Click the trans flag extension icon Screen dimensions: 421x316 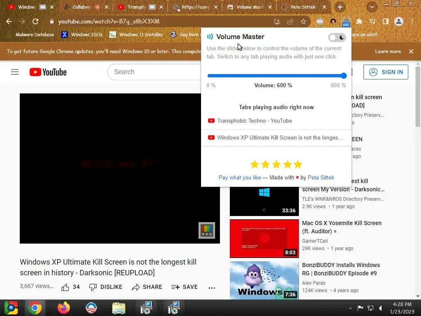tap(320, 21)
